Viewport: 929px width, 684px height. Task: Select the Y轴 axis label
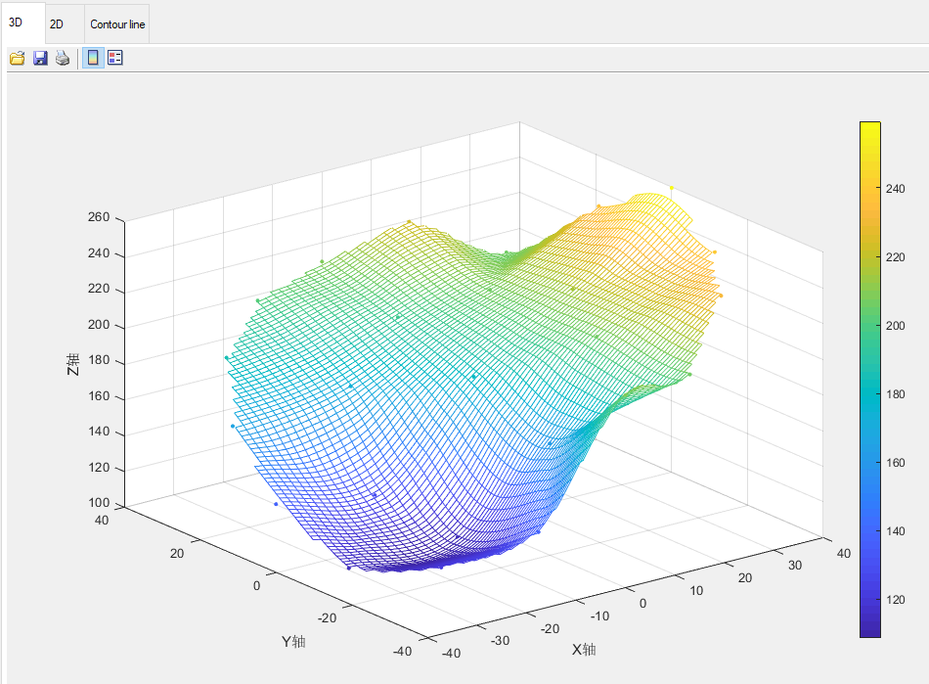click(x=293, y=641)
